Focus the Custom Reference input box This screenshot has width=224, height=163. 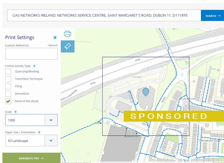31,54
